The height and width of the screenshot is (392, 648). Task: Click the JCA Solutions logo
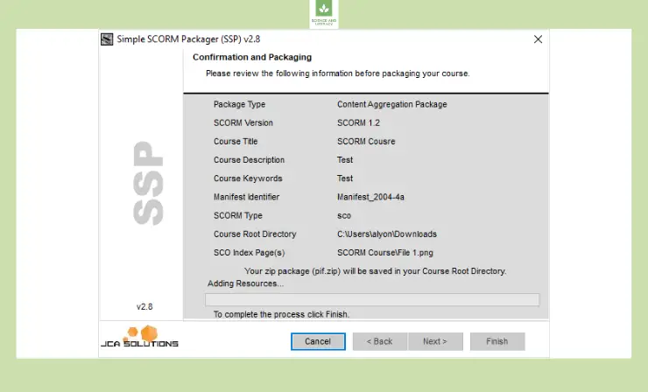[140, 336]
